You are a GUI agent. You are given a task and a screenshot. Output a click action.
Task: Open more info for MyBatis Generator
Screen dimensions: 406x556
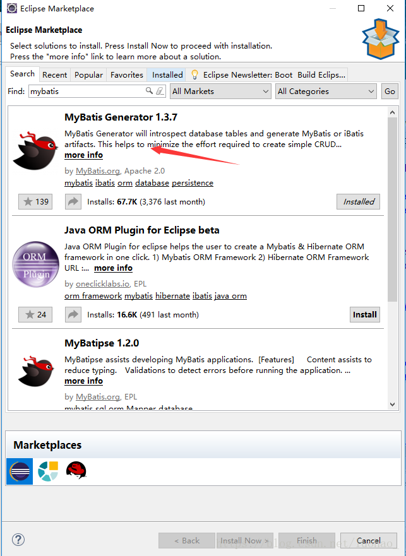pos(84,155)
